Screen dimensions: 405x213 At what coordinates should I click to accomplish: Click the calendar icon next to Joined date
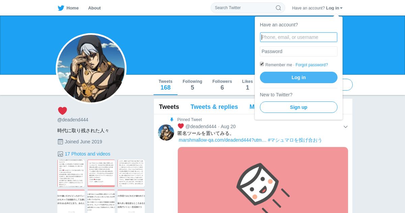coord(60,142)
